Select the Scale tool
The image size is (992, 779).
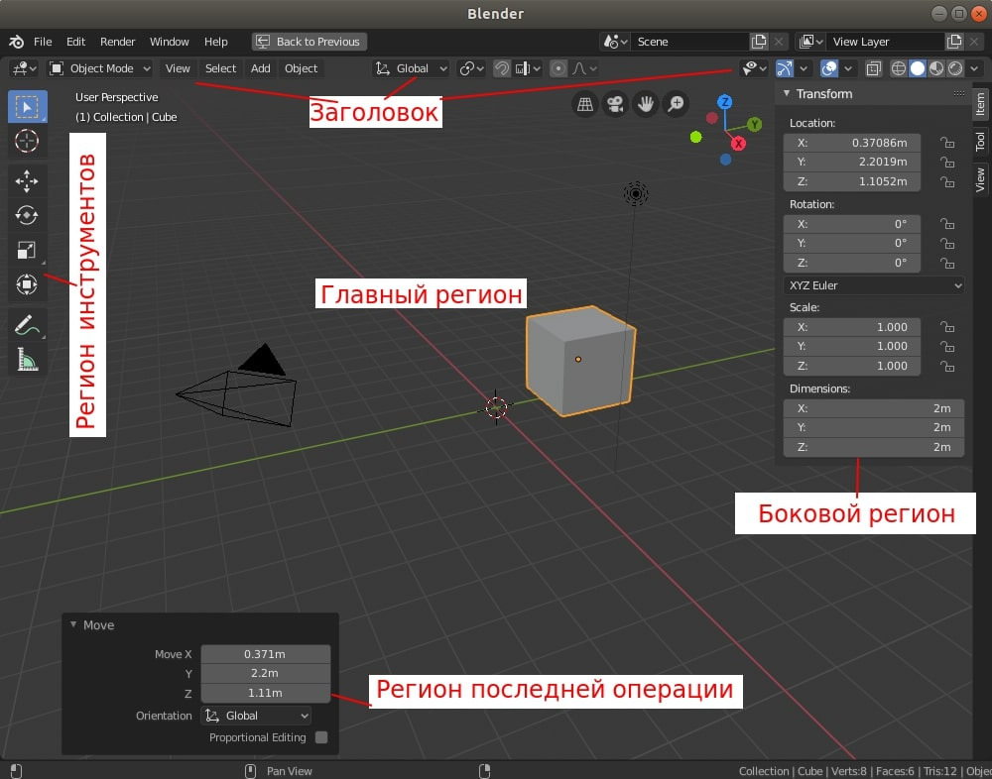pyautogui.click(x=27, y=250)
